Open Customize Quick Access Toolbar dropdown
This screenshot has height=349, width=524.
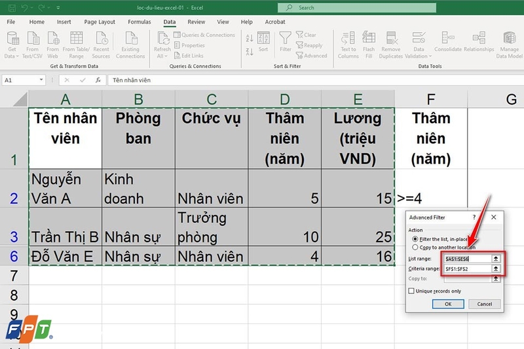tap(58, 8)
